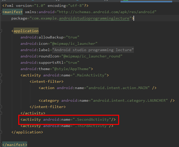Viewport: 179px width, 147px height.
Task: Click the .MainActivity activity name
Action: click(x=89, y=75)
